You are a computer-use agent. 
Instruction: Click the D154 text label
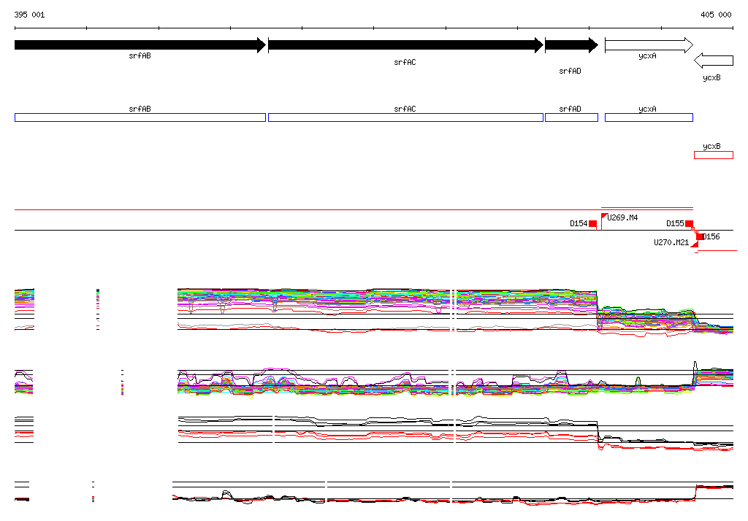pos(579,223)
